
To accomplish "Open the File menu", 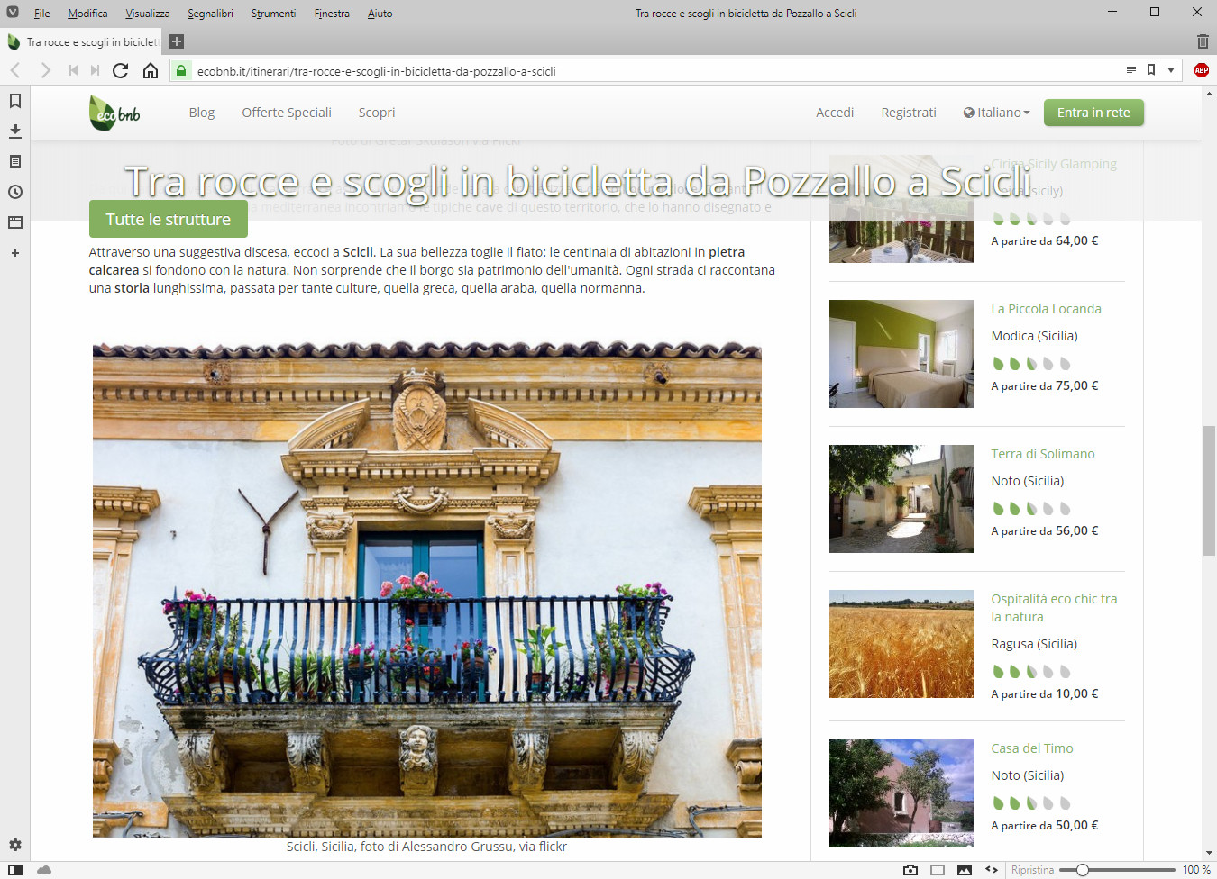I will click(41, 14).
